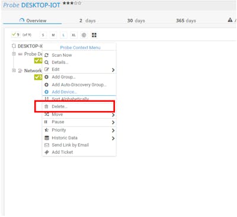The width and height of the screenshot is (237, 217).
Task: Click the Add Group plus icon
Action: 46,77
